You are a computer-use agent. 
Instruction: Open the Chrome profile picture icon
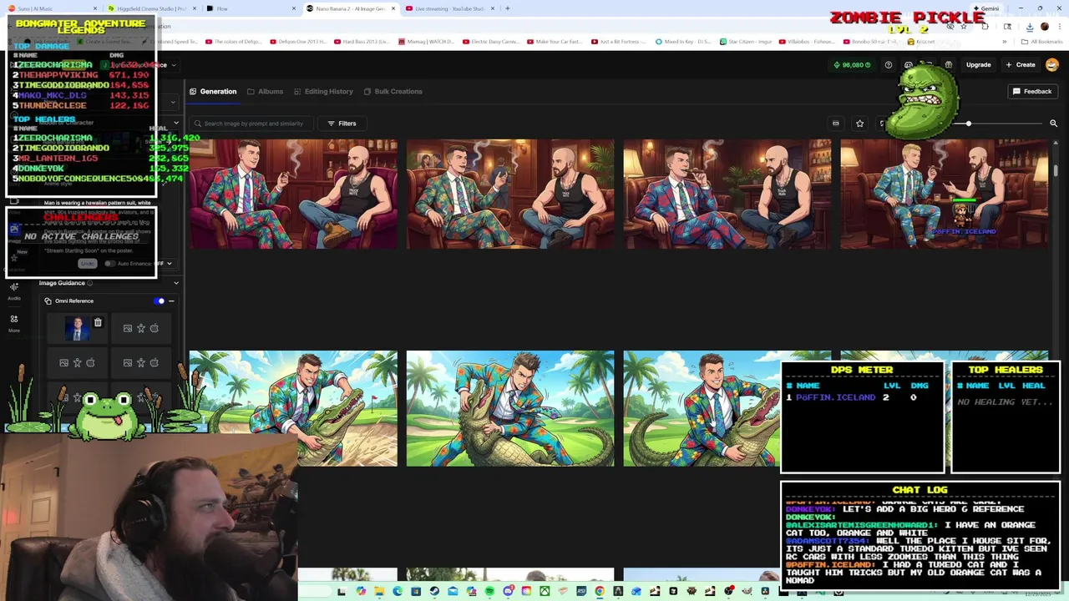click(1044, 26)
